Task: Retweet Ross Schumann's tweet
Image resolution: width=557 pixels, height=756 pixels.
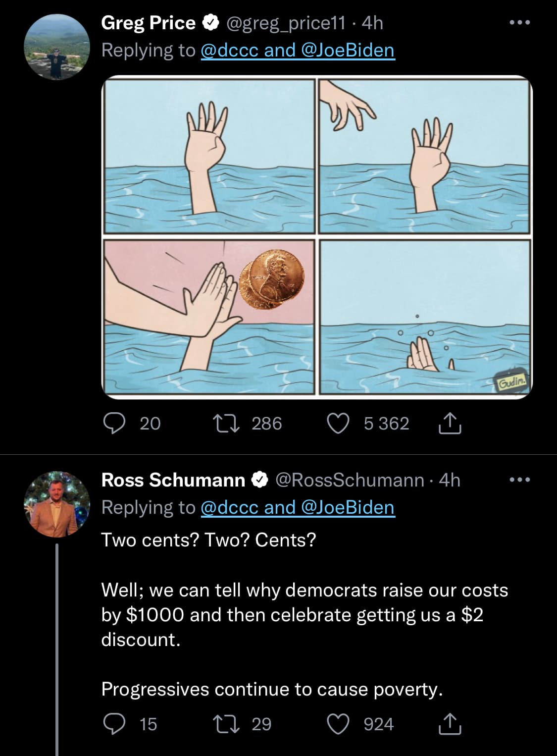Action: 226,724
